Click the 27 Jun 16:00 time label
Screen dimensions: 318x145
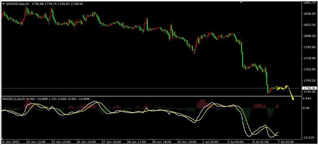(x=111, y=142)
